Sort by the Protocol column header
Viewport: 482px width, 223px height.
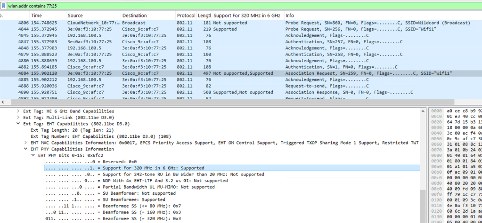click(186, 16)
